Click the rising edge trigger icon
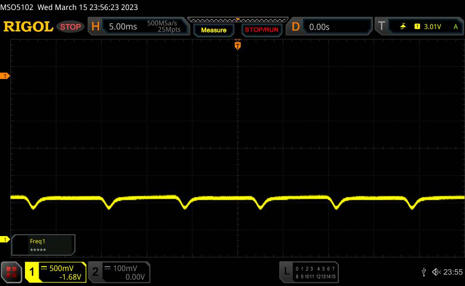Screen dimensions: 465x286 click(403, 27)
